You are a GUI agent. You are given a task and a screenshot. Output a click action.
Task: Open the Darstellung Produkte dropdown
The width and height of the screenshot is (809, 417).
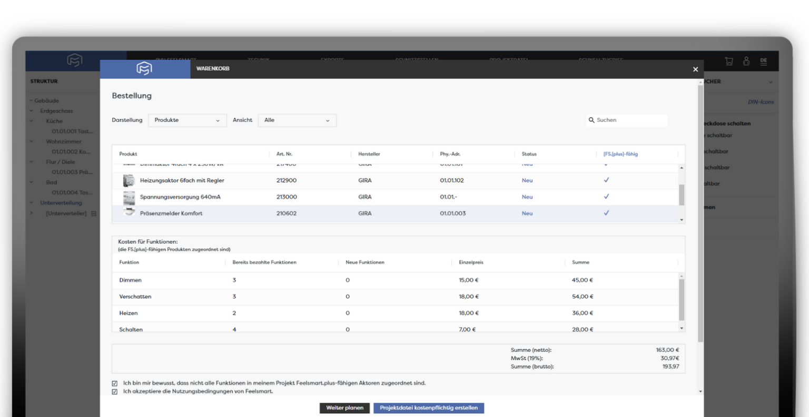(x=188, y=120)
